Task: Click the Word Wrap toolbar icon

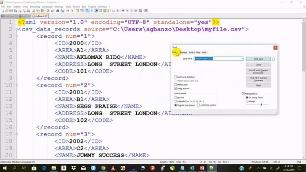Action: click(87, 11)
